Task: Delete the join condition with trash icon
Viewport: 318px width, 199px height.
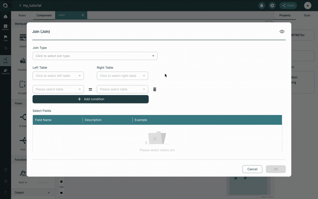Action: click(155, 89)
